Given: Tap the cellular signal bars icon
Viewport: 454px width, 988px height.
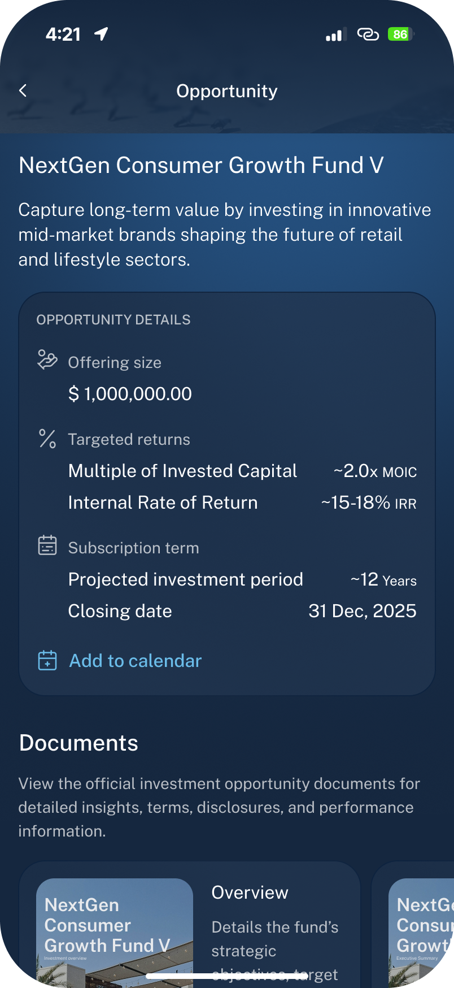Looking at the screenshot, I should [x=334, y=35].
